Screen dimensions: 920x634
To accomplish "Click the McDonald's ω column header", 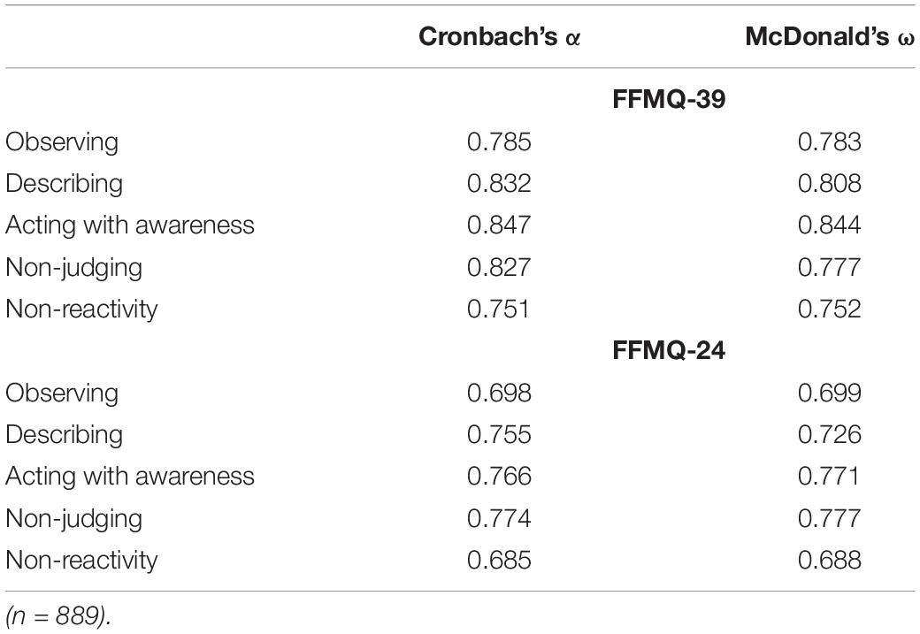I will [x=830, y=37].
